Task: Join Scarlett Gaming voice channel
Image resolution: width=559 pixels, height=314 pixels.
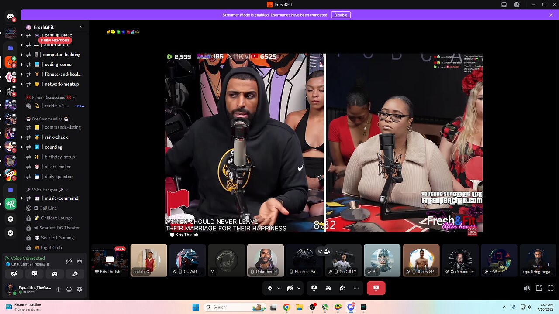Action: point(55,238)
